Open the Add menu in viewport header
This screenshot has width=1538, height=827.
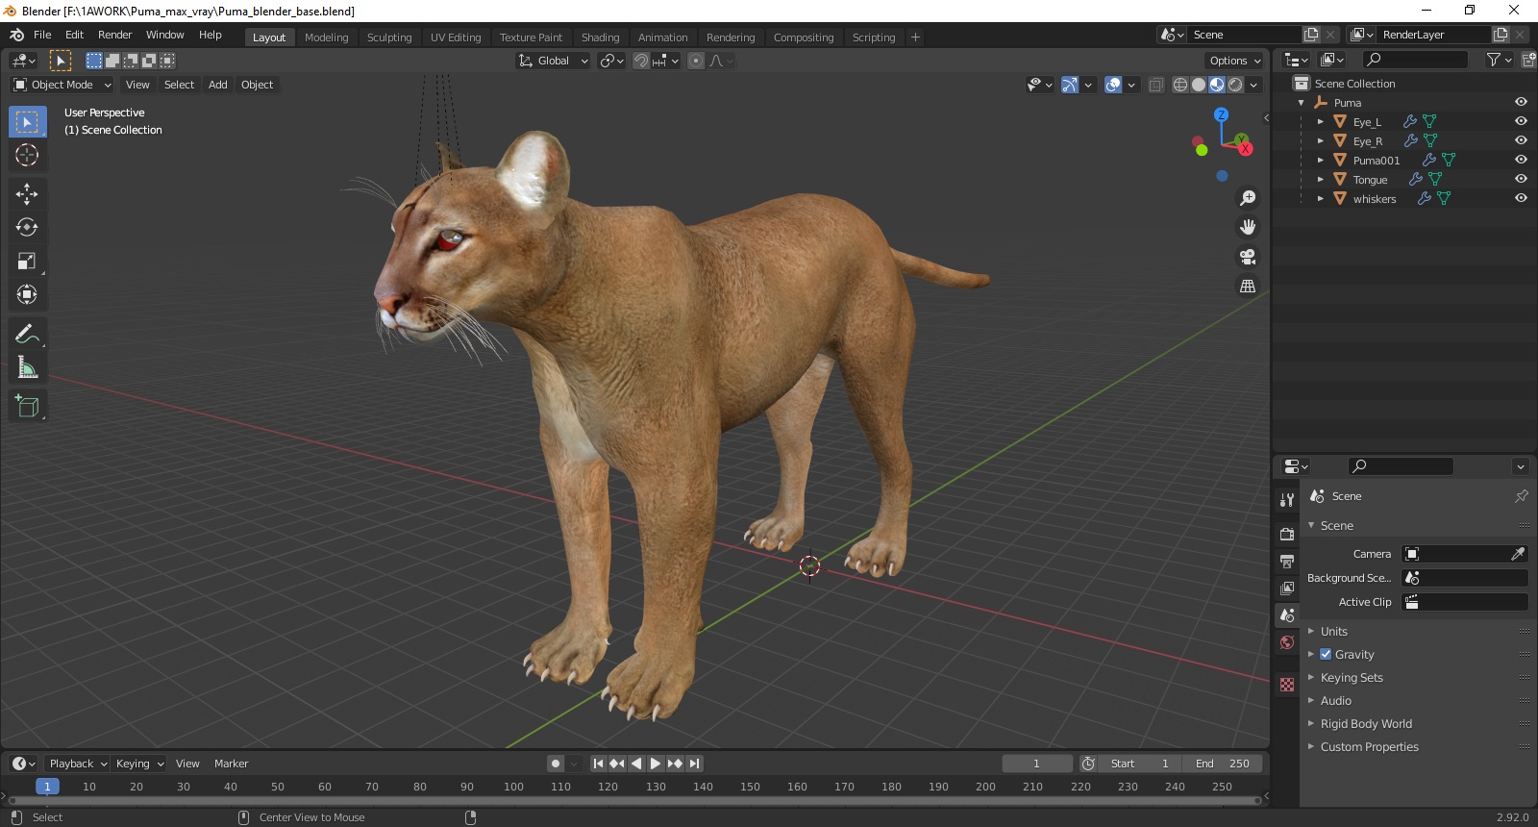(218, 85)
